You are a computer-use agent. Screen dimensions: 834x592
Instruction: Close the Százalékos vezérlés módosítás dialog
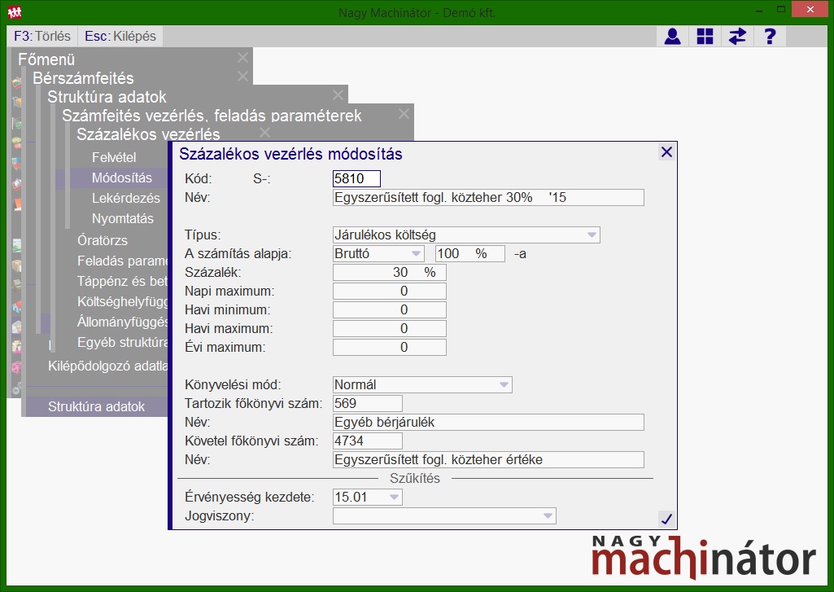(x=666, y=152)
